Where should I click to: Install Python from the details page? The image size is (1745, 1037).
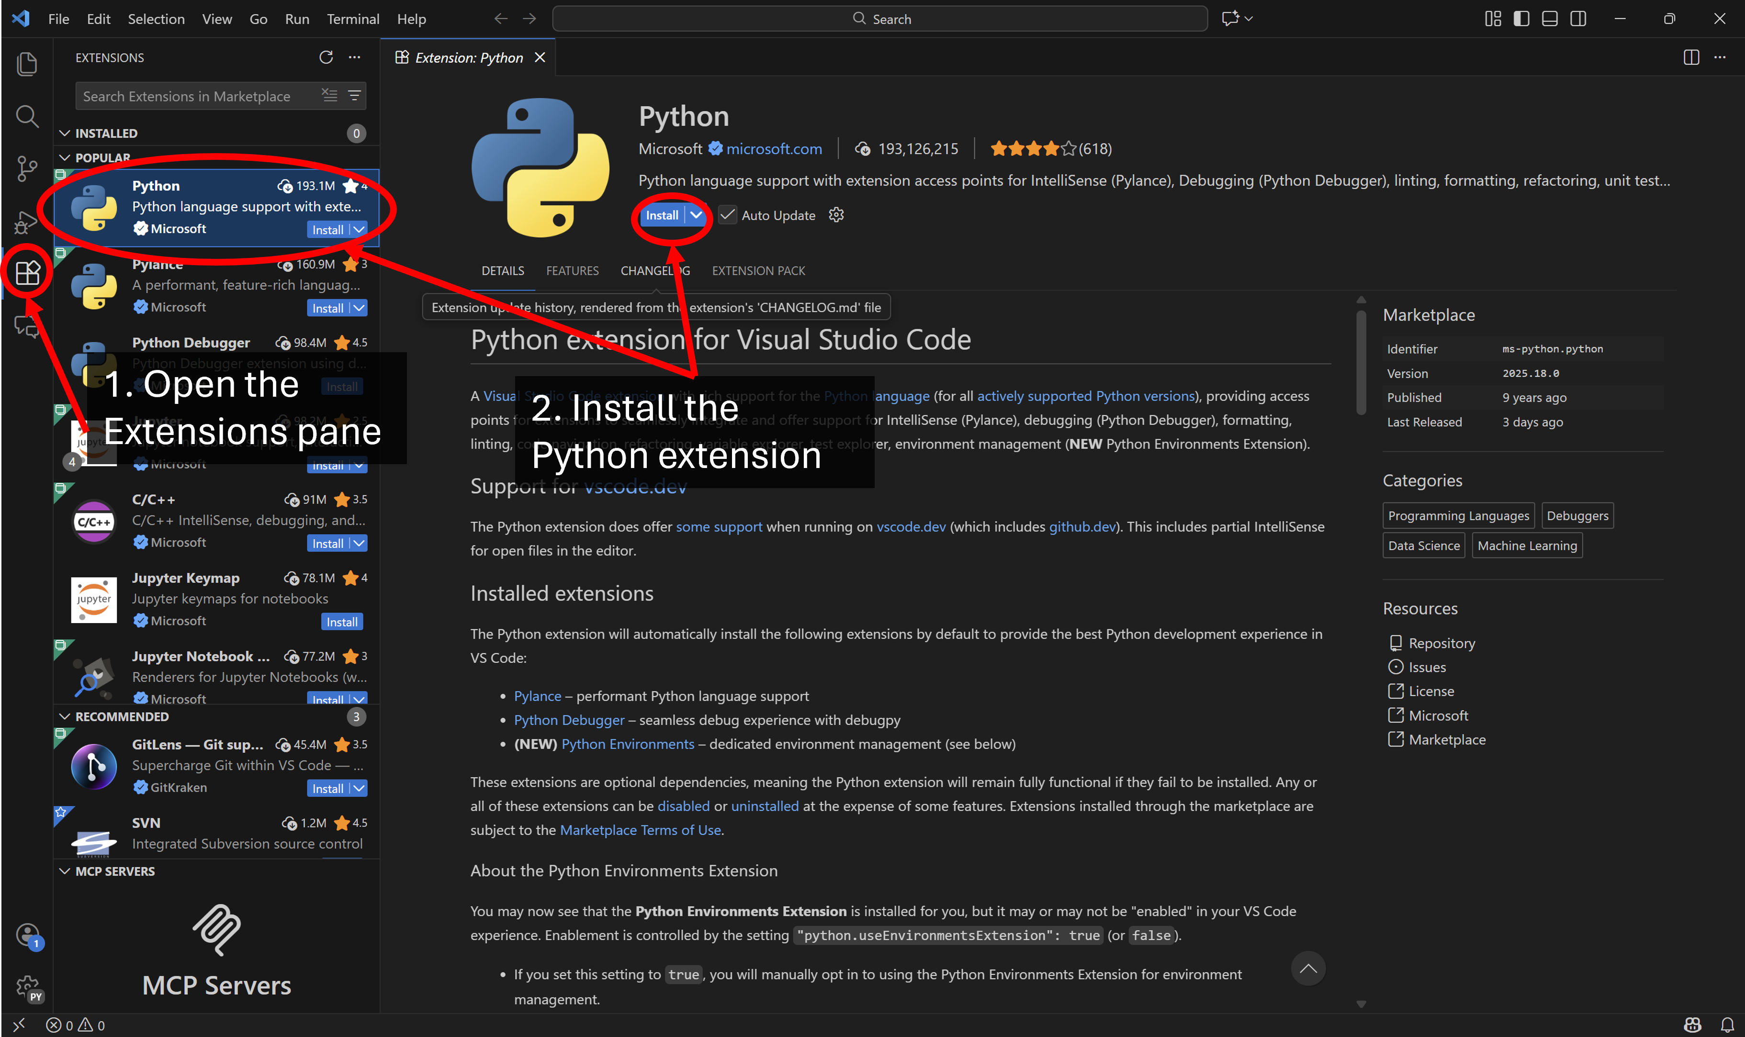(662, 215)
